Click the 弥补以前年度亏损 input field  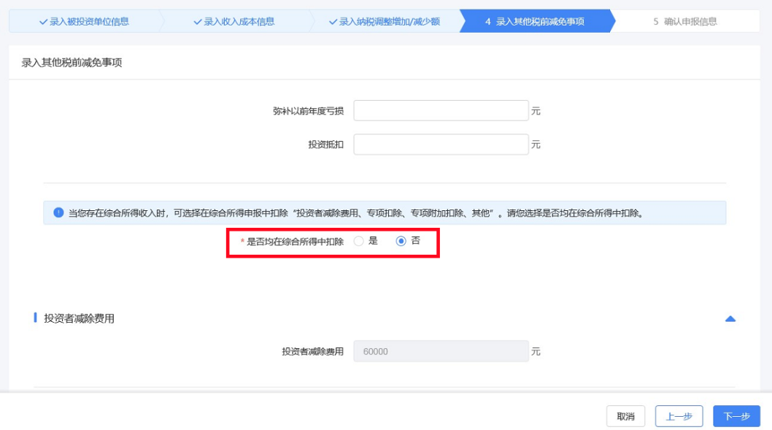440,110
